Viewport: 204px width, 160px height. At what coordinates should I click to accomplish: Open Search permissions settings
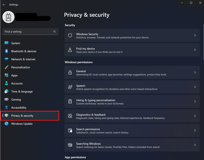pyautogui.click(x=132, y=130)
